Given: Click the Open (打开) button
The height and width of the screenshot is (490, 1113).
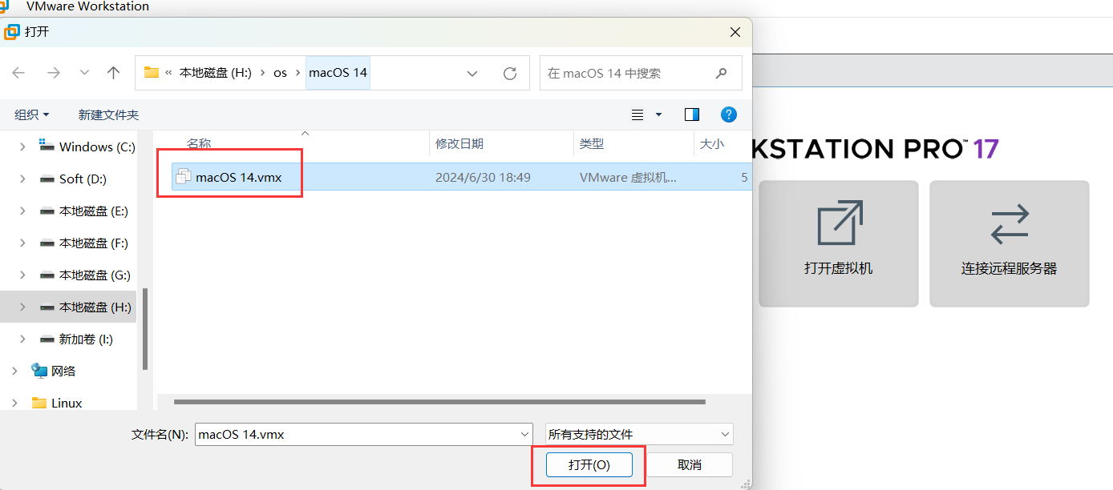Looking at the screenshot, I should 589,464.
